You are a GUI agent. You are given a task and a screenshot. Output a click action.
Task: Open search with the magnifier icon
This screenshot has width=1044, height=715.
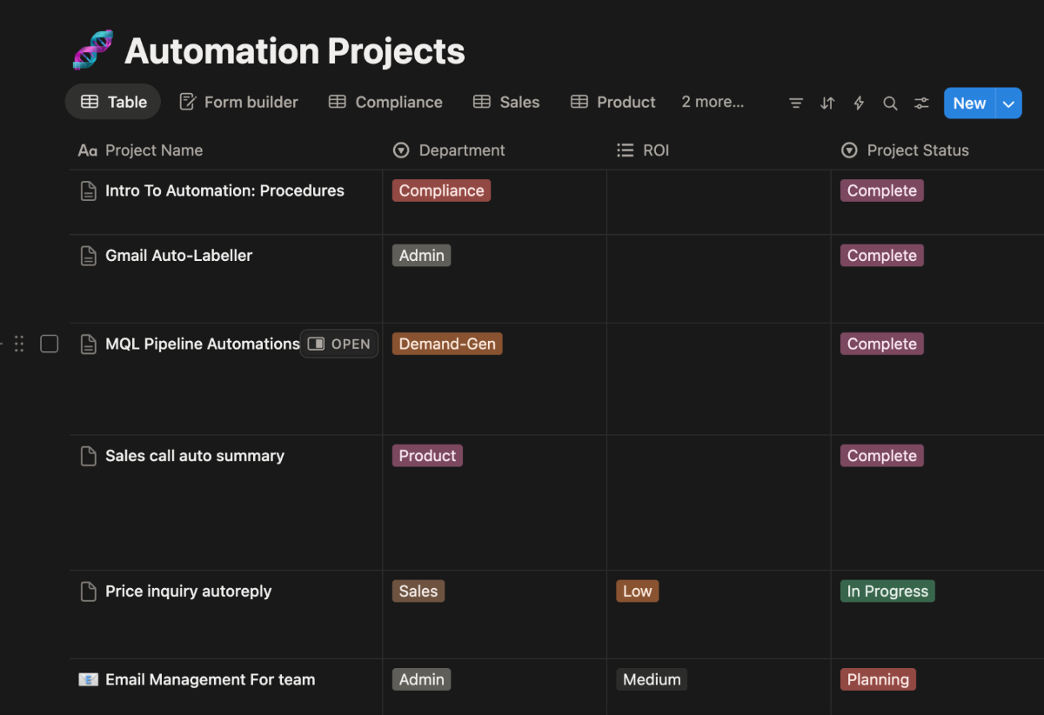point(890,103)
